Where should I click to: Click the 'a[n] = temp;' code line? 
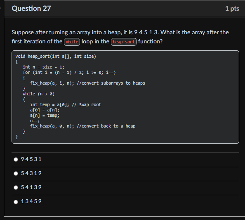pyautogui.click(x=45, y=116)
